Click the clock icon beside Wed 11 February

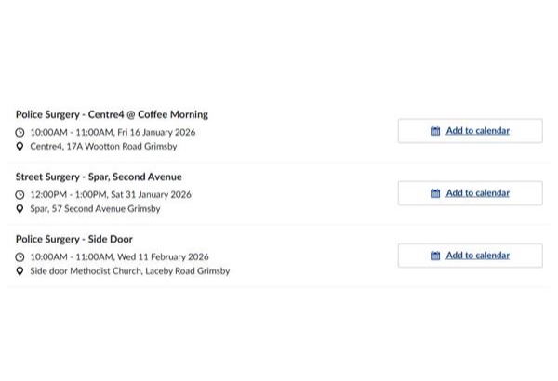click(x=20, y=257)
